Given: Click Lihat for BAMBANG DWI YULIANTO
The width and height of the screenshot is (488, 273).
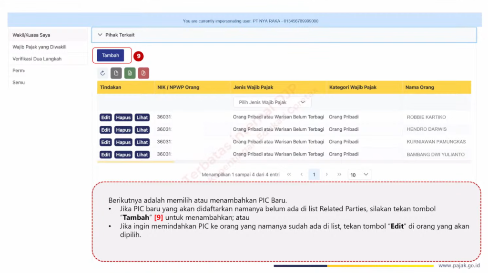Looking at the screenshot, I should [x=142, y=155].
